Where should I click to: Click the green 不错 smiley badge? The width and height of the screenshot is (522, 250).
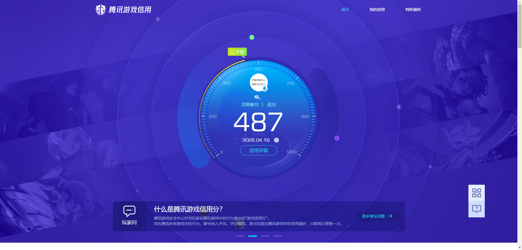pos(237,52)
